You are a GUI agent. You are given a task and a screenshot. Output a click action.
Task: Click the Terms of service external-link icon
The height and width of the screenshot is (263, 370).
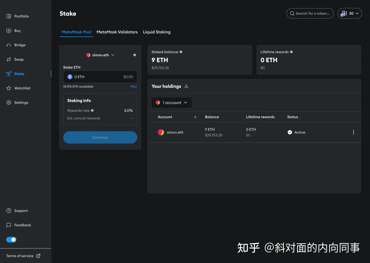coord(38,256)
